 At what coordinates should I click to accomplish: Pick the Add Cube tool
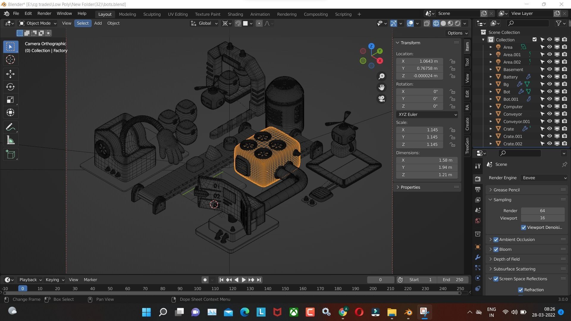pos(10,154)
